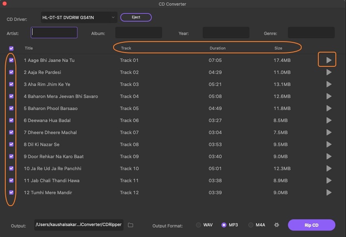The height and width of the screenshot is (237, 346).
Task: Start ripping with Rip CD button
Action: [311, 225]
